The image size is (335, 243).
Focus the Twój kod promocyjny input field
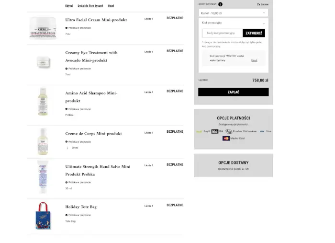coord(222,33)
